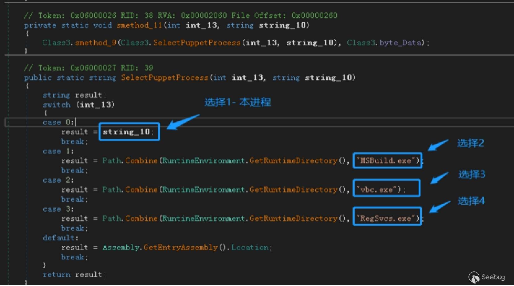514x286 pixels.
Task: Click the 'return result;' statement
Action: pos(74,275)
